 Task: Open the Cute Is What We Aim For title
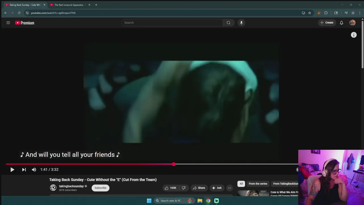click(x=284, y=194)
